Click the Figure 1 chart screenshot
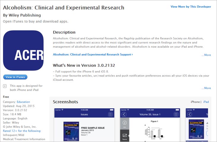Viewport: 217px width, 142px height. (x=155, y=130)
